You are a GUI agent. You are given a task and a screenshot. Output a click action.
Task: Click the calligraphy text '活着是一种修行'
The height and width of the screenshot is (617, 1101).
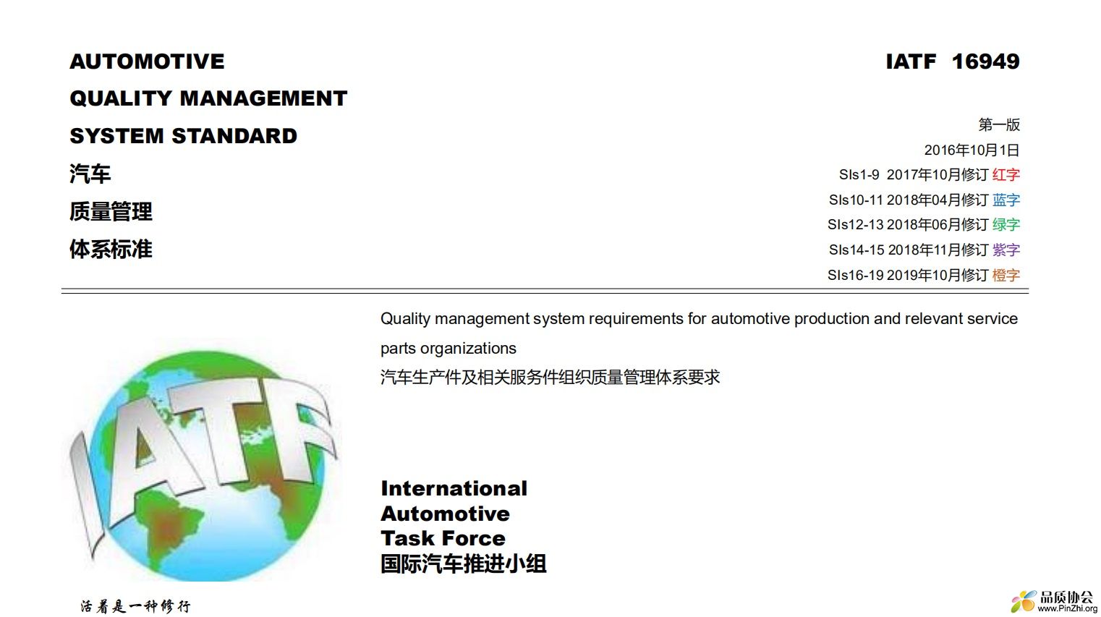136,606
